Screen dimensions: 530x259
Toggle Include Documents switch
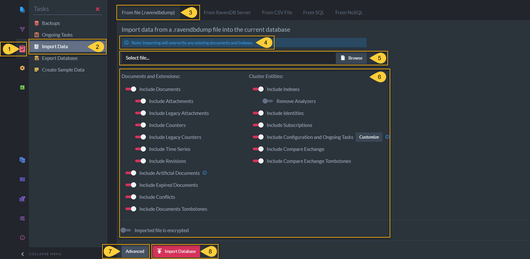click(131, 89)
